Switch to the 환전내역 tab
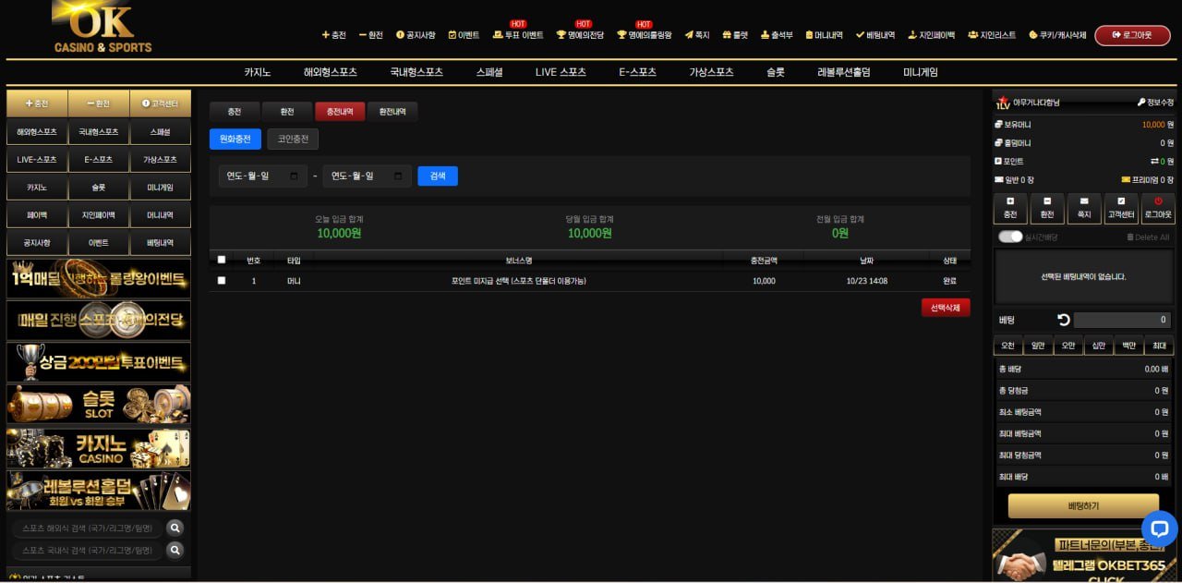Image resolution: width=1182 pixels, height=583 pixels. 392,112
